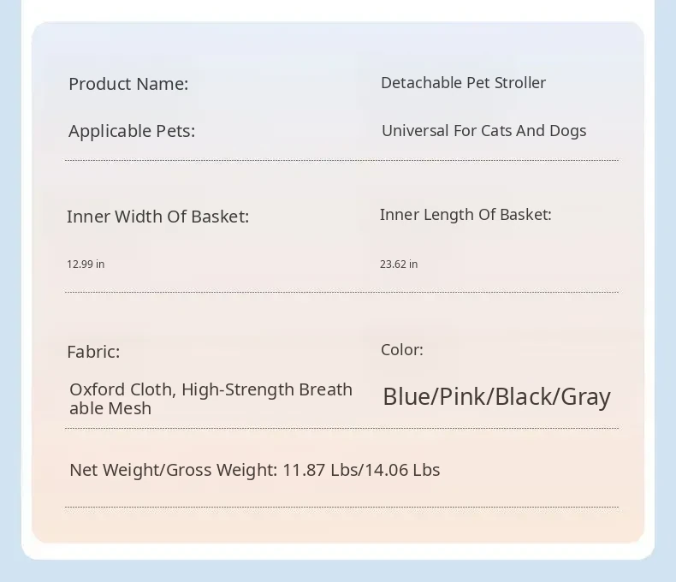Click the "Fabric:" label
Image resolution: width=676 pixels, height=582 pixels.
coord(93,352)
